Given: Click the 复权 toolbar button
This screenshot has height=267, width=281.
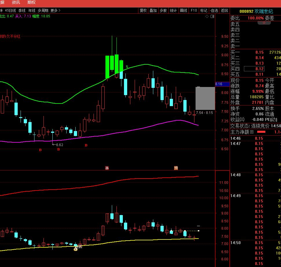Looking at the screenshot, I should click(143, 10).
